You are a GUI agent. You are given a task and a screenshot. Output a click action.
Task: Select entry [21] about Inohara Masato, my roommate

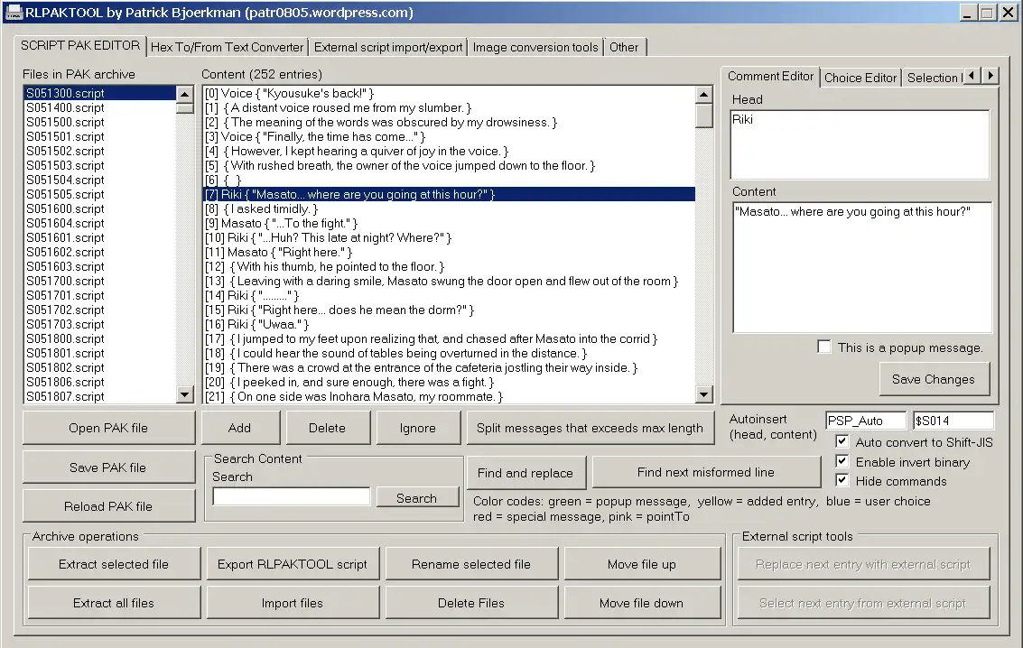tap(449, 396)
